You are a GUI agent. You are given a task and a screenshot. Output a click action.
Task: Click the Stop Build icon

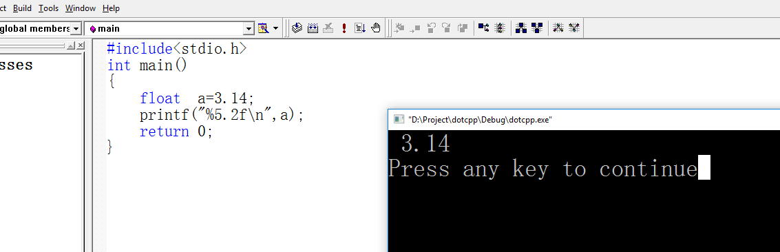click(328, 28)
